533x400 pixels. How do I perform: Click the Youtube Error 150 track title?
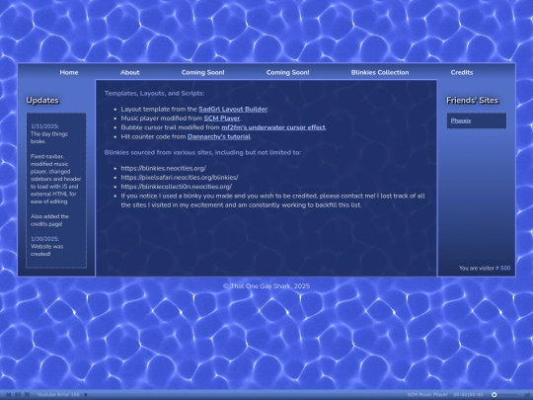coord(58,394)
